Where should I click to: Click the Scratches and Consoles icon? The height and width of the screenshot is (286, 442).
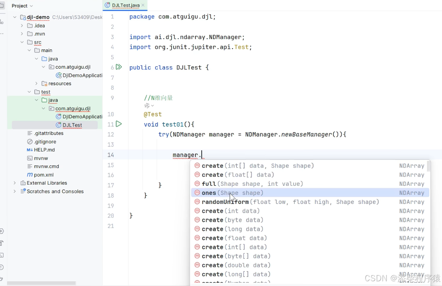(23, 191)
